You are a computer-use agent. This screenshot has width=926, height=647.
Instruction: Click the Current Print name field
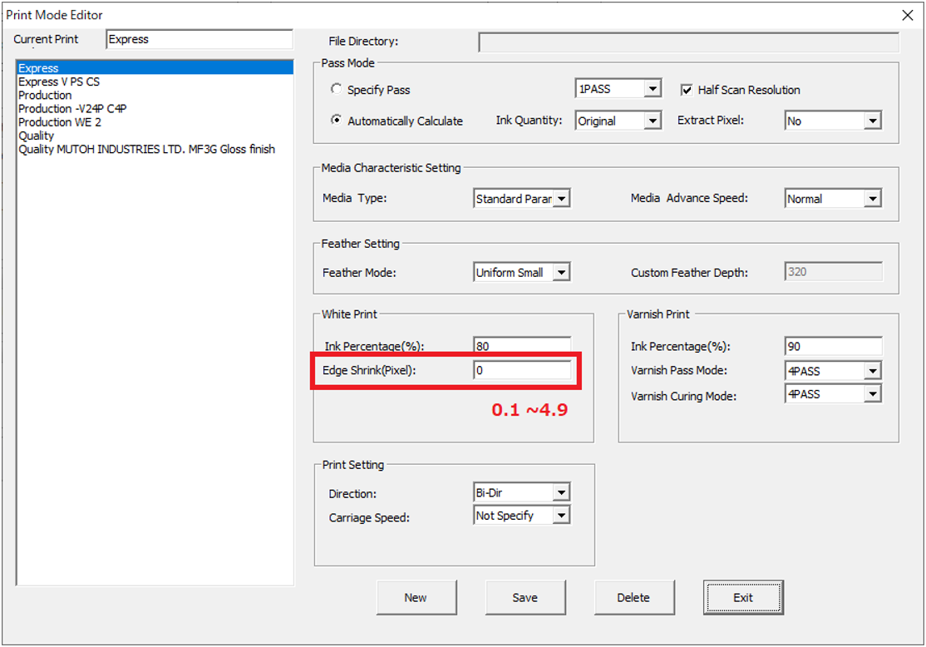click(x=199, y=39)
